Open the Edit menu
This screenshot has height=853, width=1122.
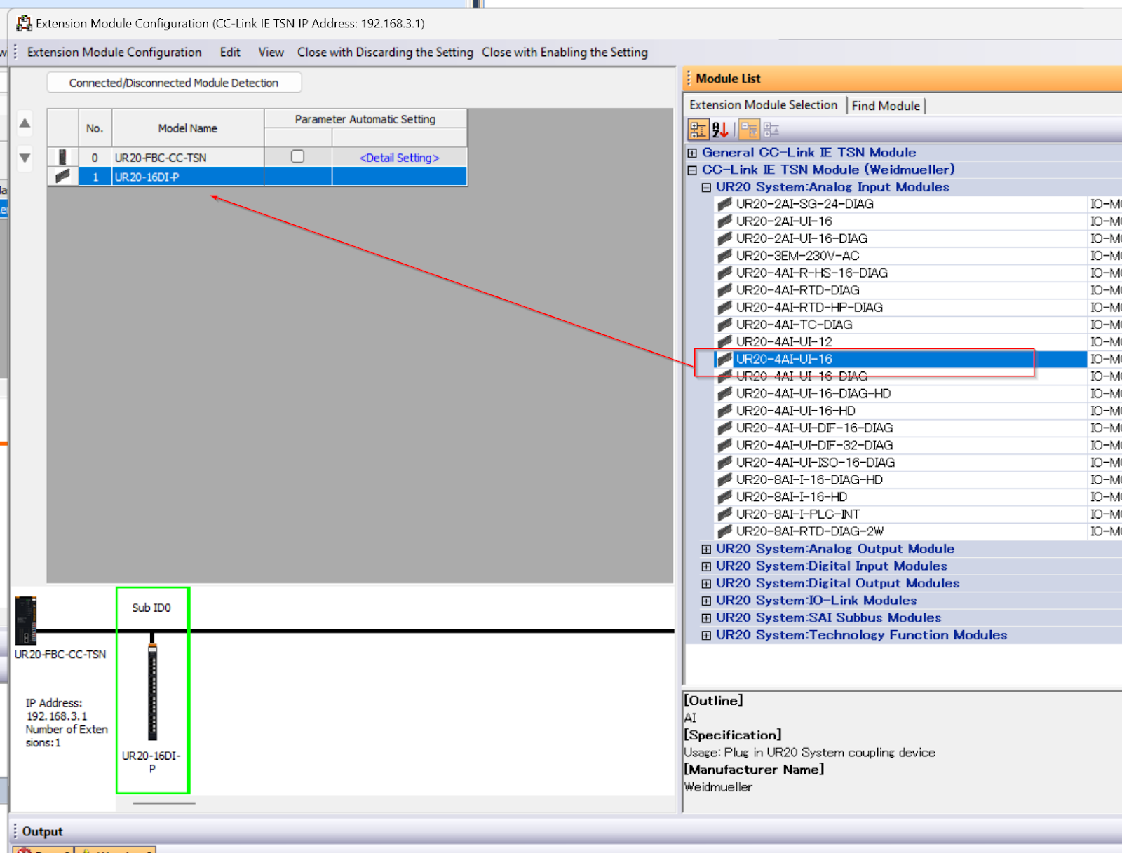coord(230,52)
